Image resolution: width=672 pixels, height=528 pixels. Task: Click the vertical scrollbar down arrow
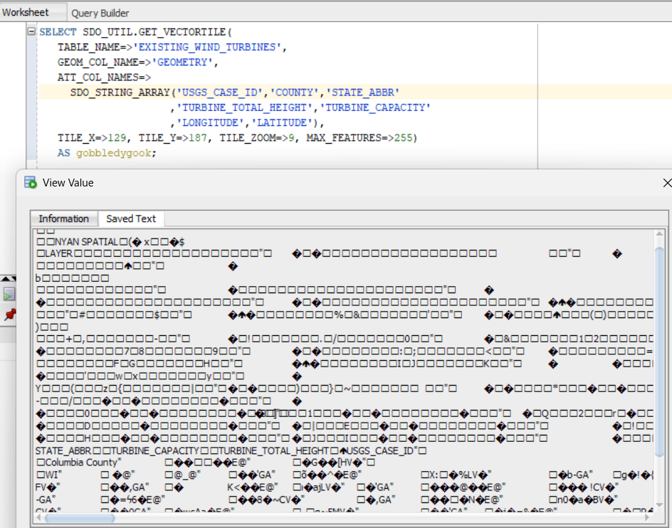[x=660, y=506]
